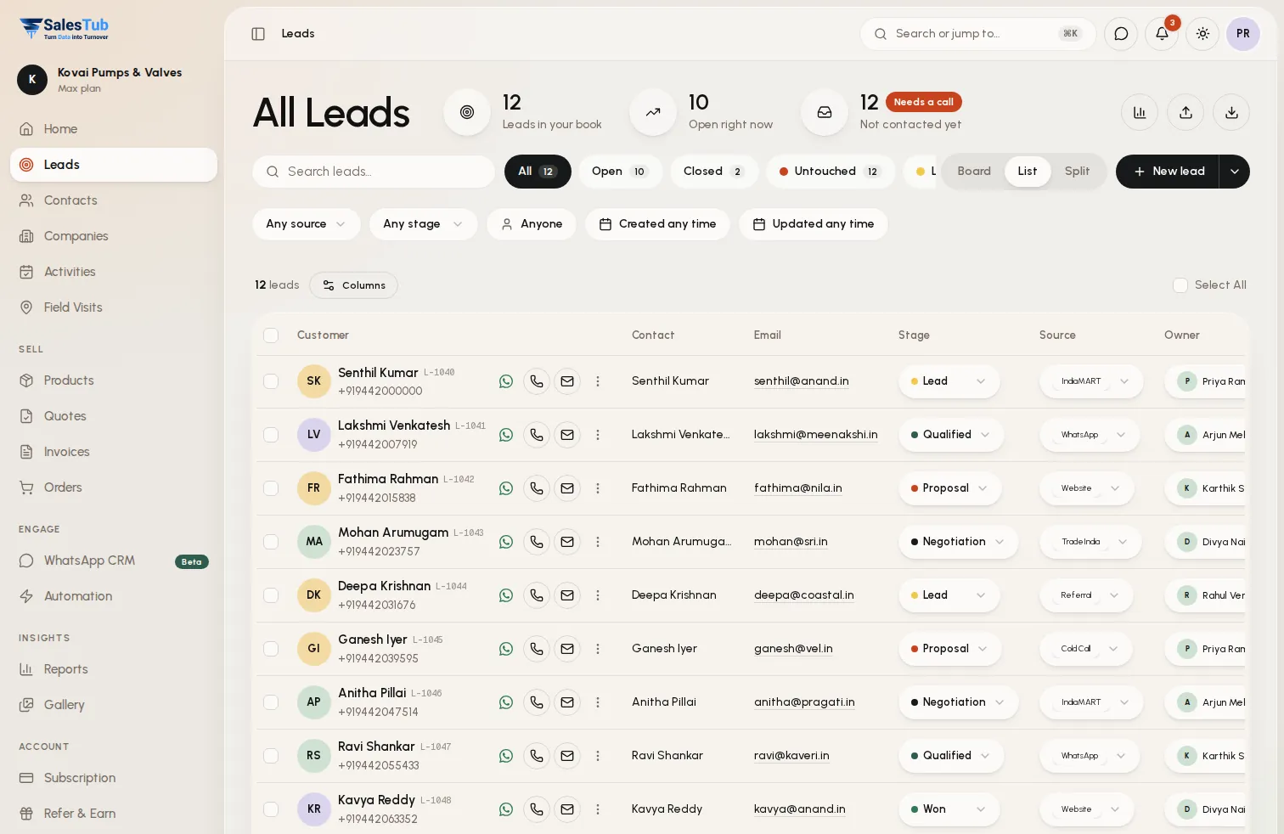1284x834 pixels.
Task: Email Ravi Shankar via envelope icon
Action: pyautogui.click(x=567, y=756)
